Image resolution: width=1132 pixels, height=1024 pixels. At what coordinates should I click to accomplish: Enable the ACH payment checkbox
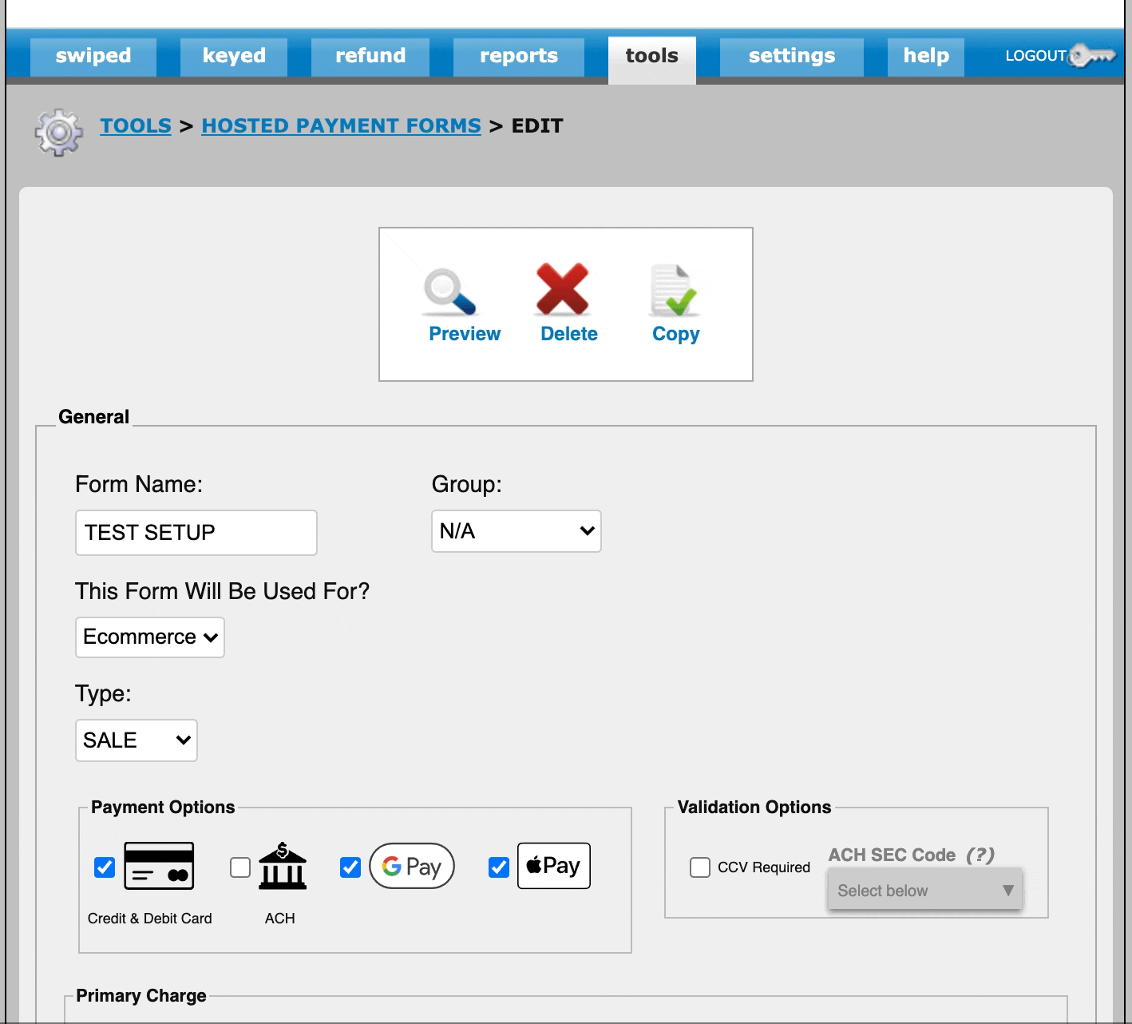click(240, 867)
